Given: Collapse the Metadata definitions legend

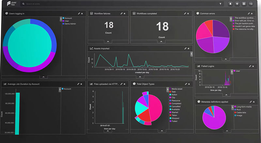Looking at the screenshot, I should [x=233, y=107].
